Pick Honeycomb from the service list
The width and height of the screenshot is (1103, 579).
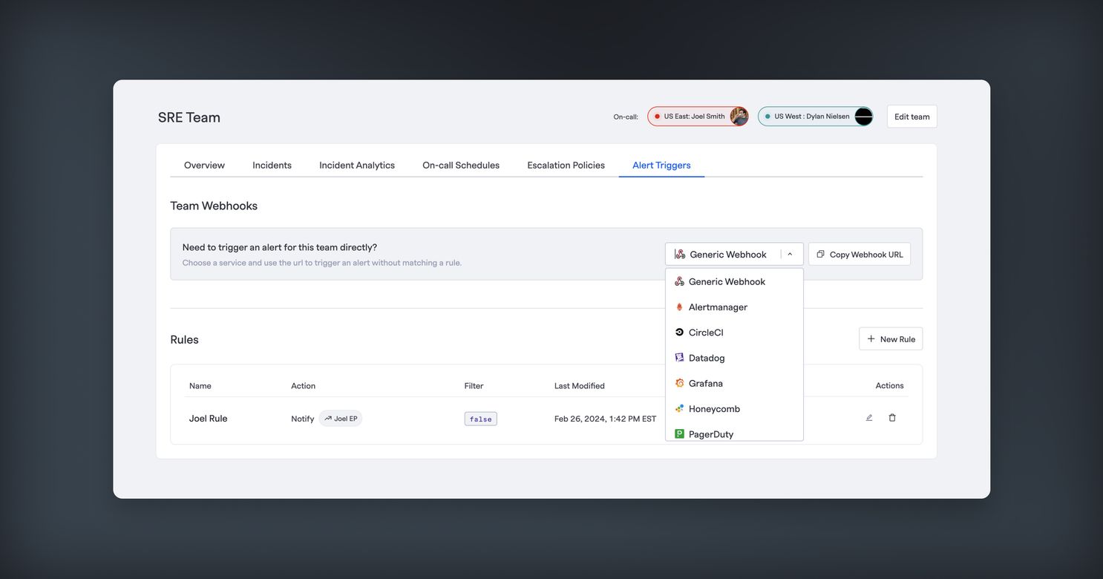click(734, 409)
